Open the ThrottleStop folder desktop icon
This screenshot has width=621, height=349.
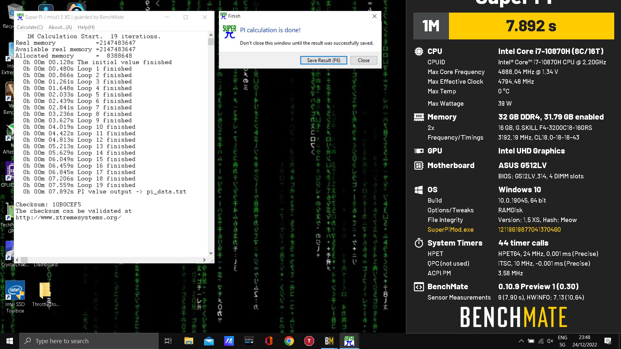pyautogui.click(x=45, y=294)
